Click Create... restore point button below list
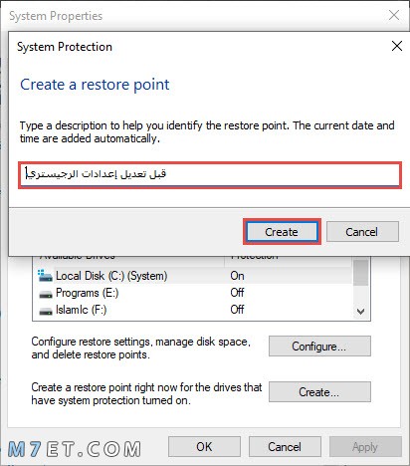Screen dimensions: 410x466 pyautogui.click(x=319, y=392)
